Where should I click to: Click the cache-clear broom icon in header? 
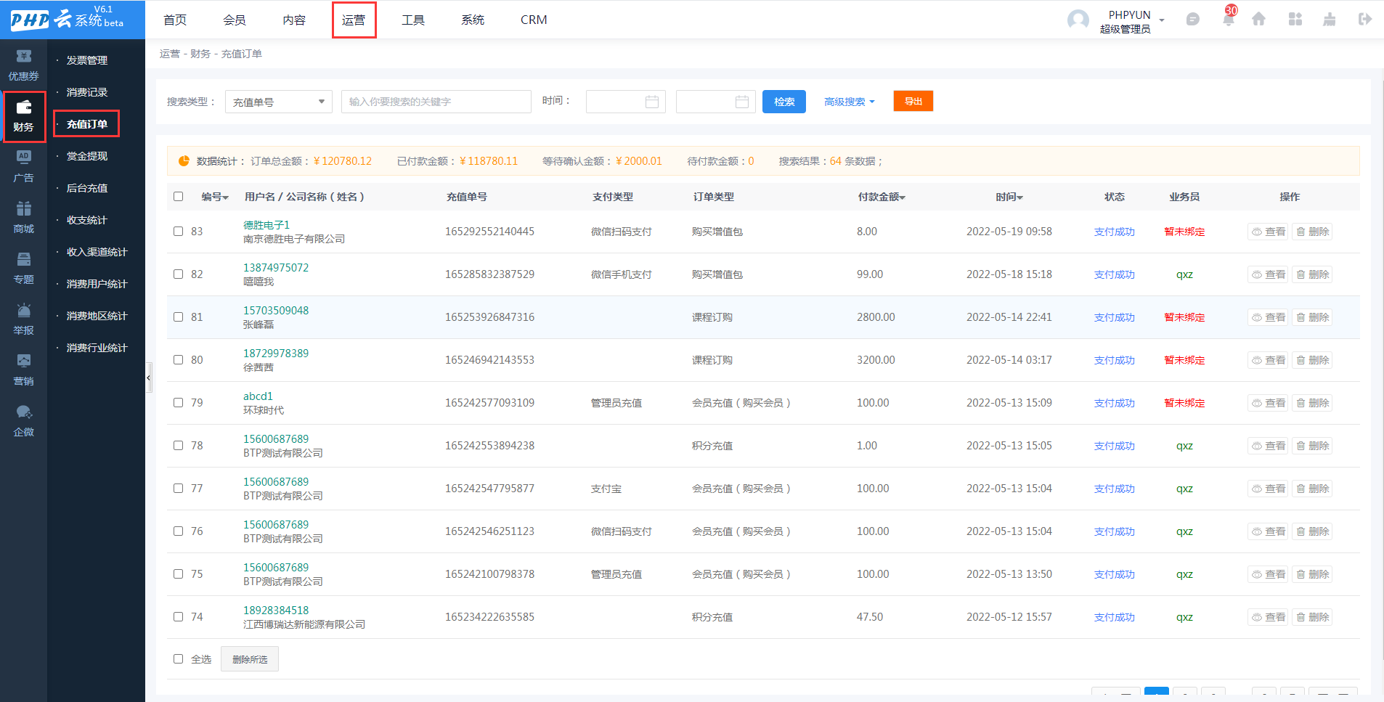click(1330, 19)
